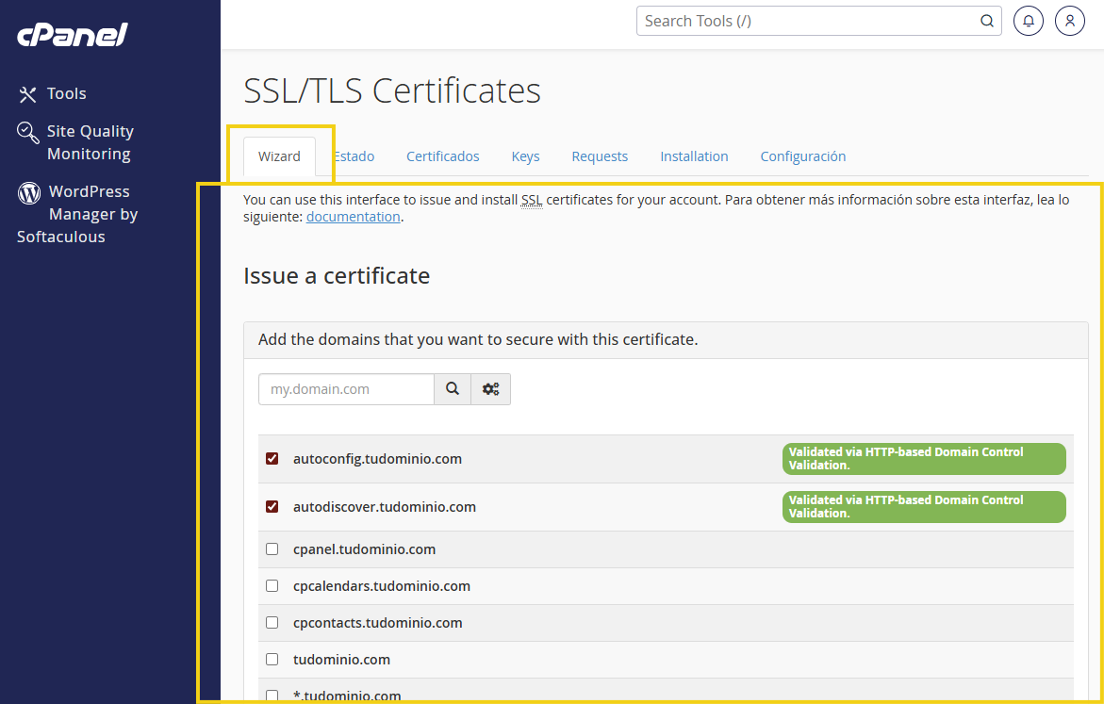This screenshot has height=704, width=1104.
Task: Open the user account menu icon
Action: tap(1069, 21)
